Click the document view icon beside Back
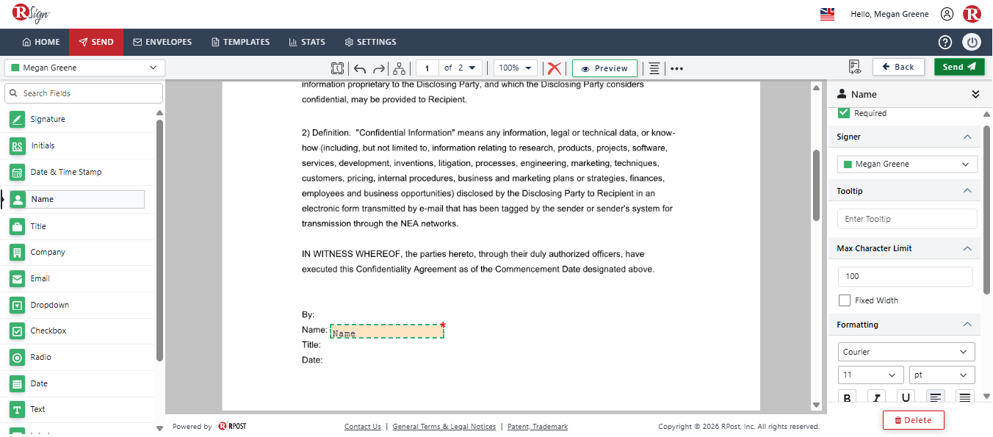 point(854,68)
